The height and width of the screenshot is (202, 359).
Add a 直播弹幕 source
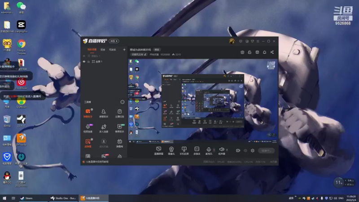(159, 151)
